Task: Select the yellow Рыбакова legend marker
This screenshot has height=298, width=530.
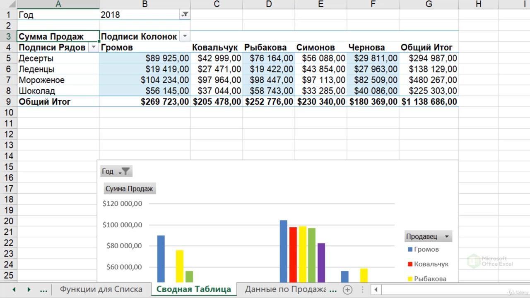Action: click(x=410, y=279)
